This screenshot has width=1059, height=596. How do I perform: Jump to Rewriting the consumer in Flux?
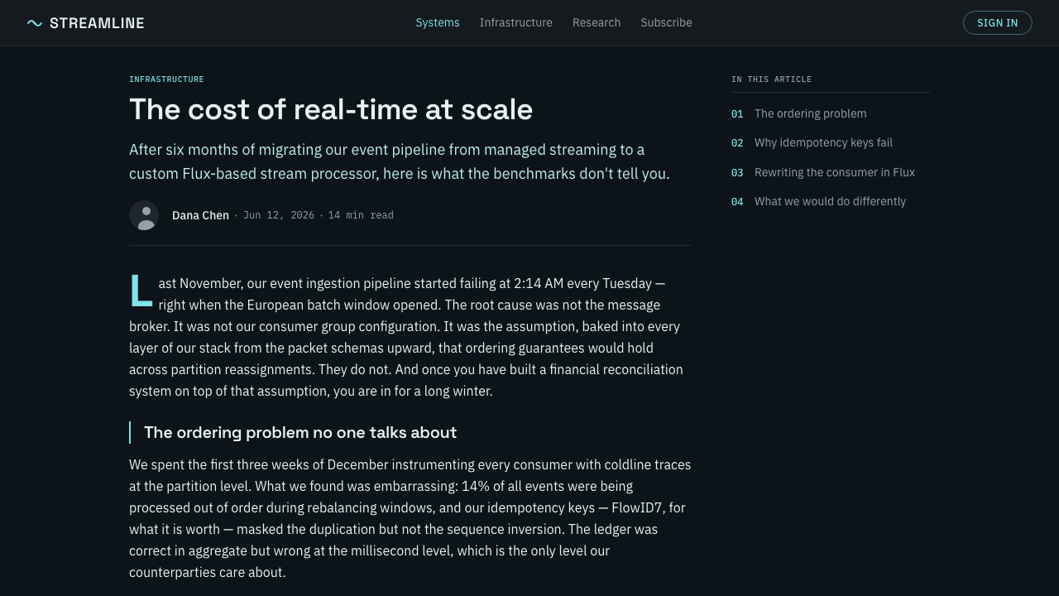835,172
